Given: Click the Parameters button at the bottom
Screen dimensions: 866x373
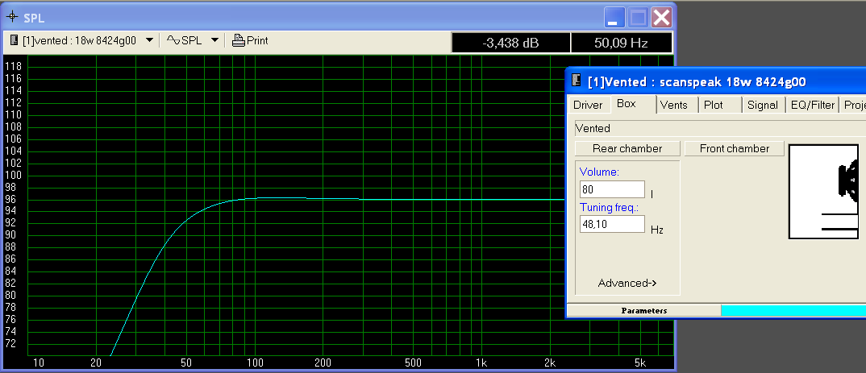Looking at the screenshot, I should click(x=644, y=311).
